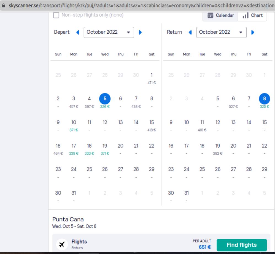Select depart date October 1 at 471 €

pyautogui.click(x=152, y=78)
